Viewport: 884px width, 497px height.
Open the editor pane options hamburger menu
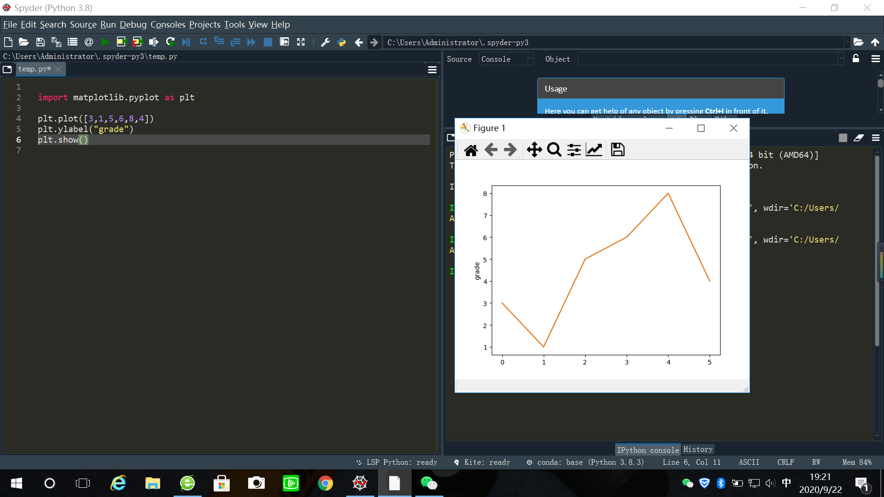tap(432, 69)
